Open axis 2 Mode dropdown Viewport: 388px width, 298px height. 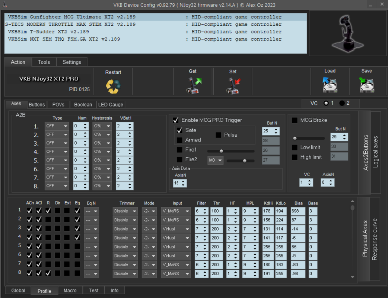coord(149,220)
